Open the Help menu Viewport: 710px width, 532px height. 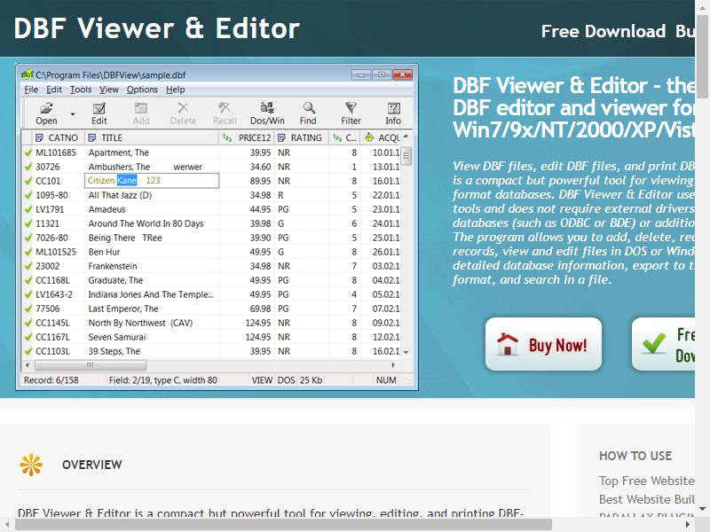pyautogui.click(x=175, y=90)
